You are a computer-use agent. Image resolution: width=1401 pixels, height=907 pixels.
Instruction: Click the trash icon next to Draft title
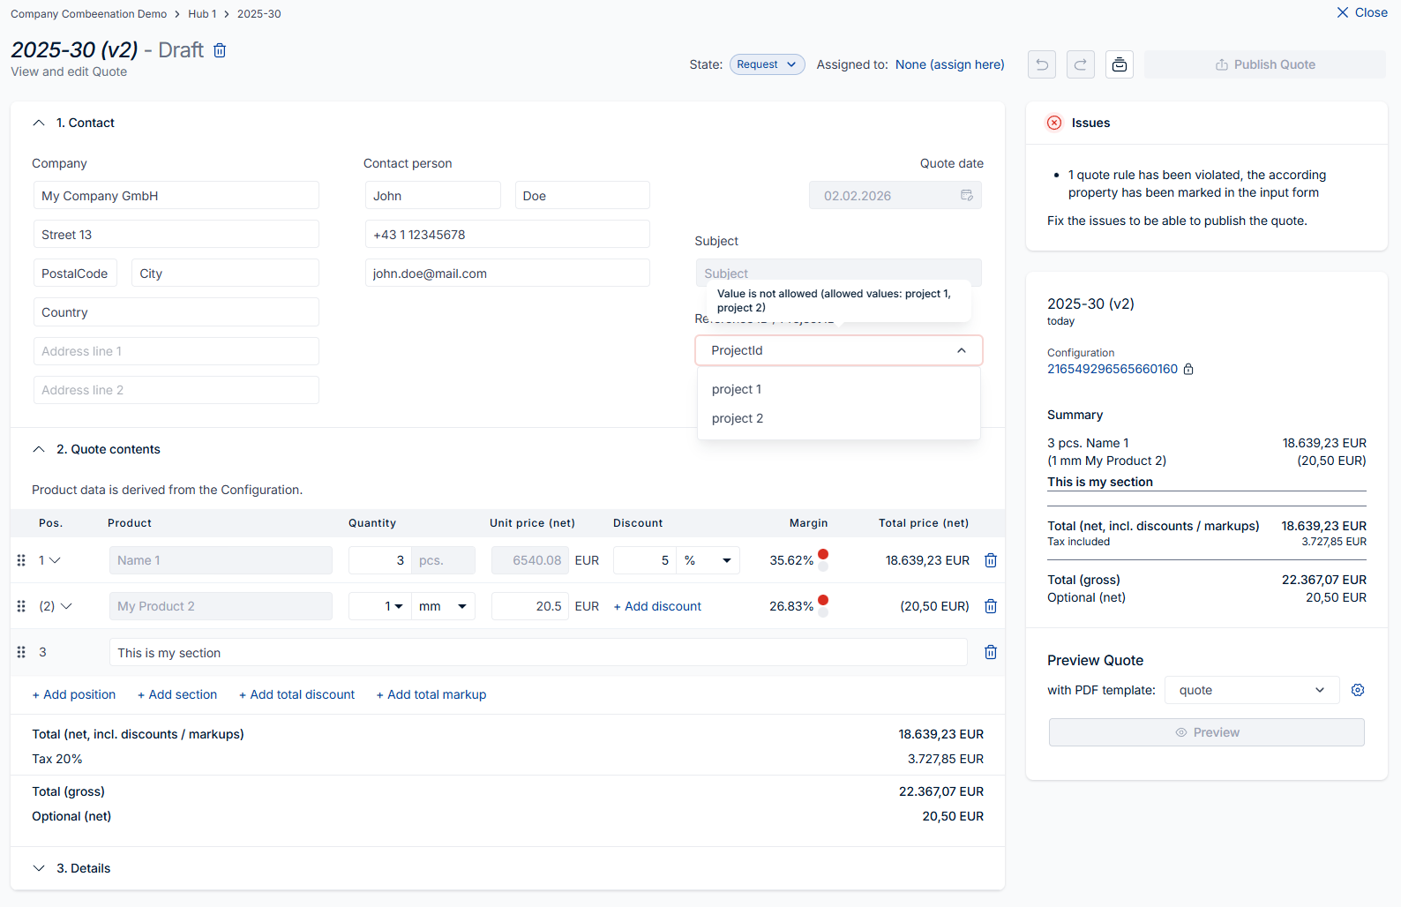(x=220, y=50)
